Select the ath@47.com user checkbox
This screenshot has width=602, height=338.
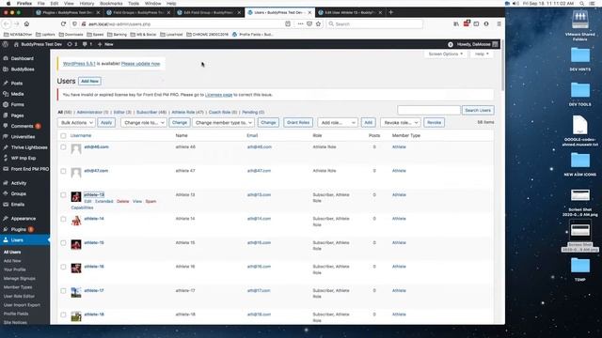pyautogui.click(x=63, y=171)
